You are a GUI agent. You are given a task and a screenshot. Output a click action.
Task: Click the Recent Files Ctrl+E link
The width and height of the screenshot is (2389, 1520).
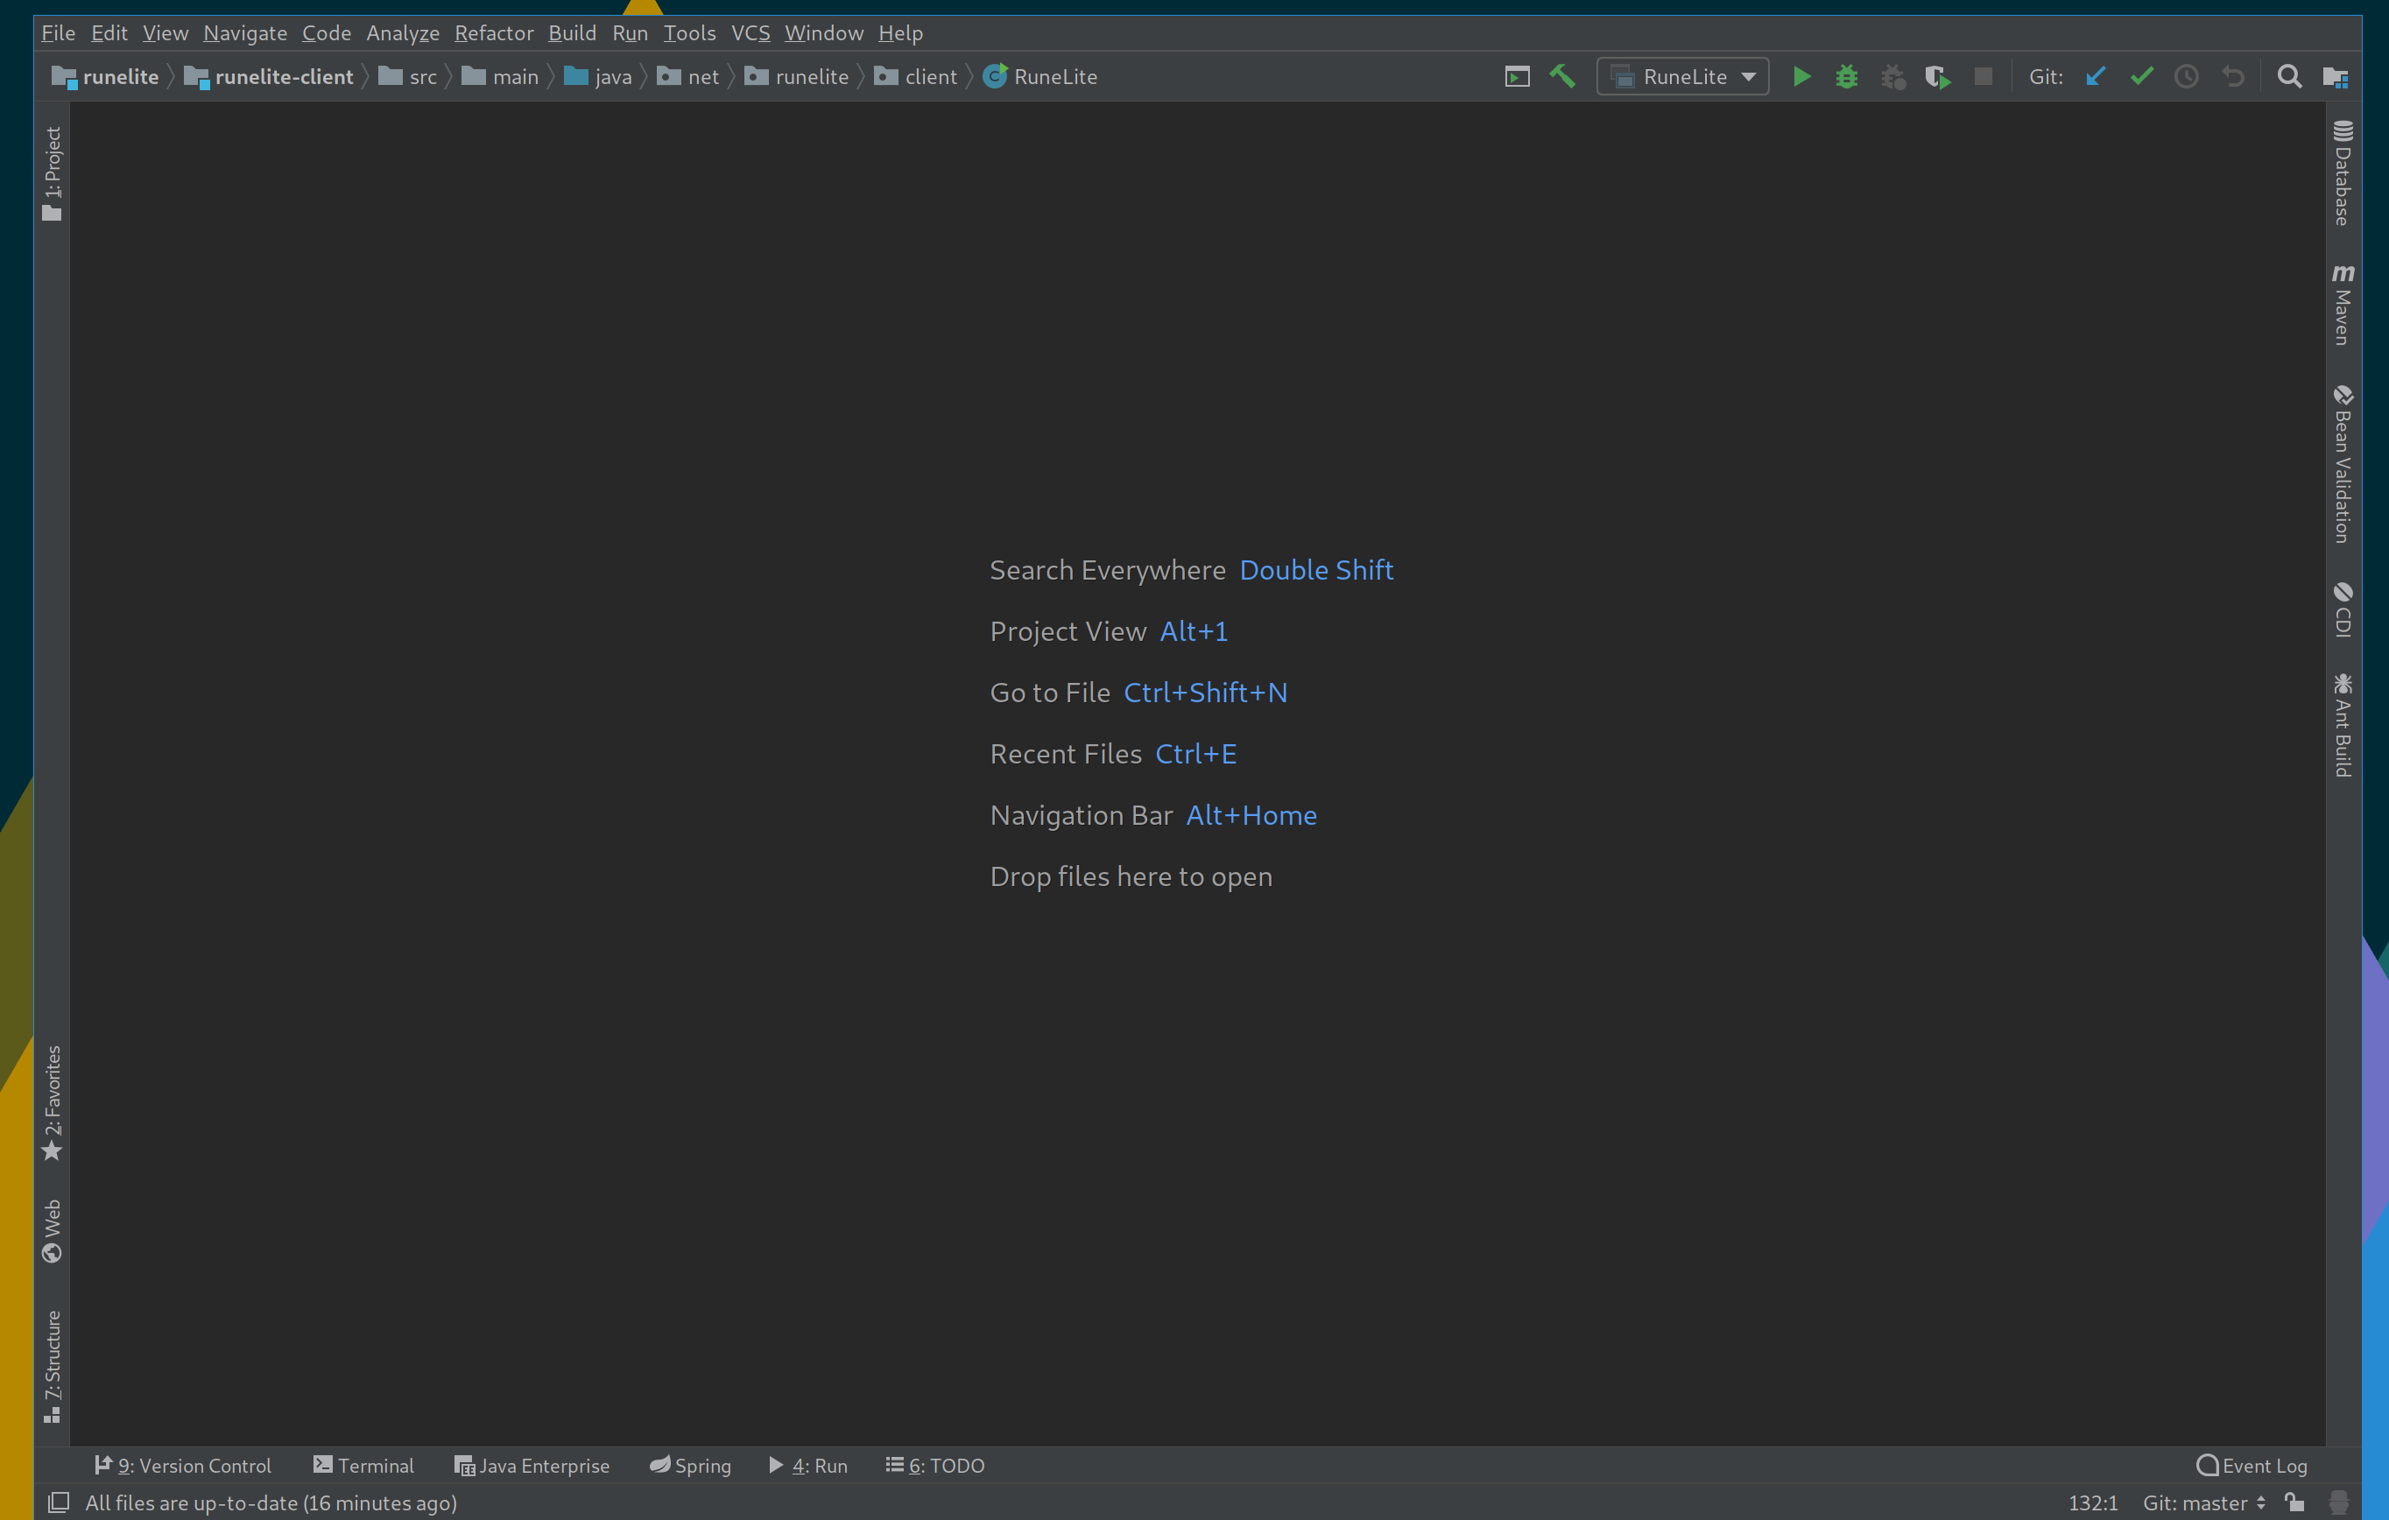[1113, 754]
